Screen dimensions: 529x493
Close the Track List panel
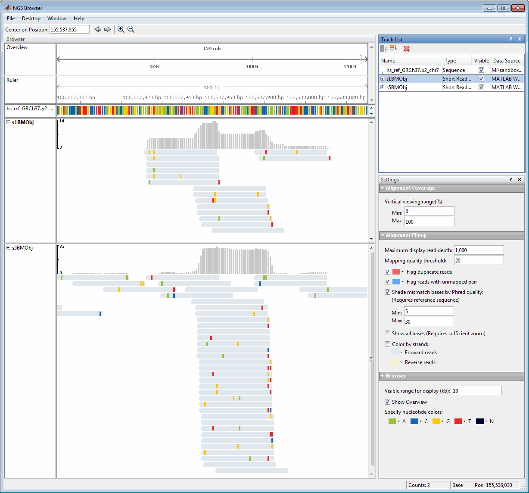[x=519, y=39]
